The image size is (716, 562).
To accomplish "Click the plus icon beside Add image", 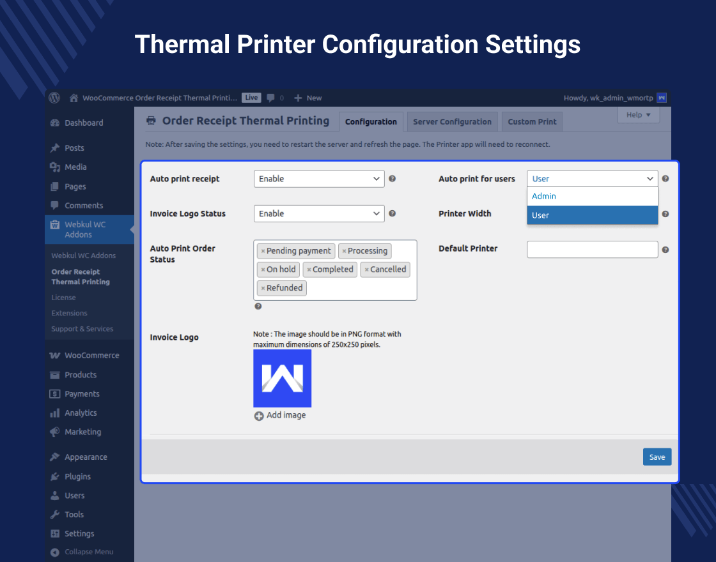I will [259, 416].
